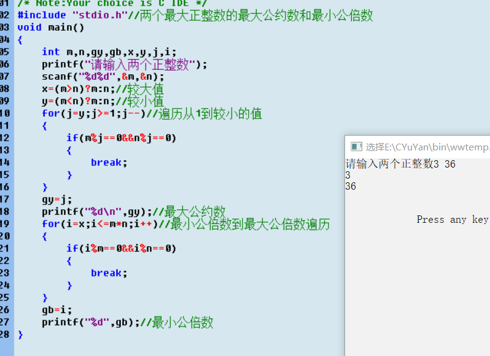Click the scanf("%d%d",&m,&n) line
This screenshot has width=490, height=356.
[x=103, y=77]
